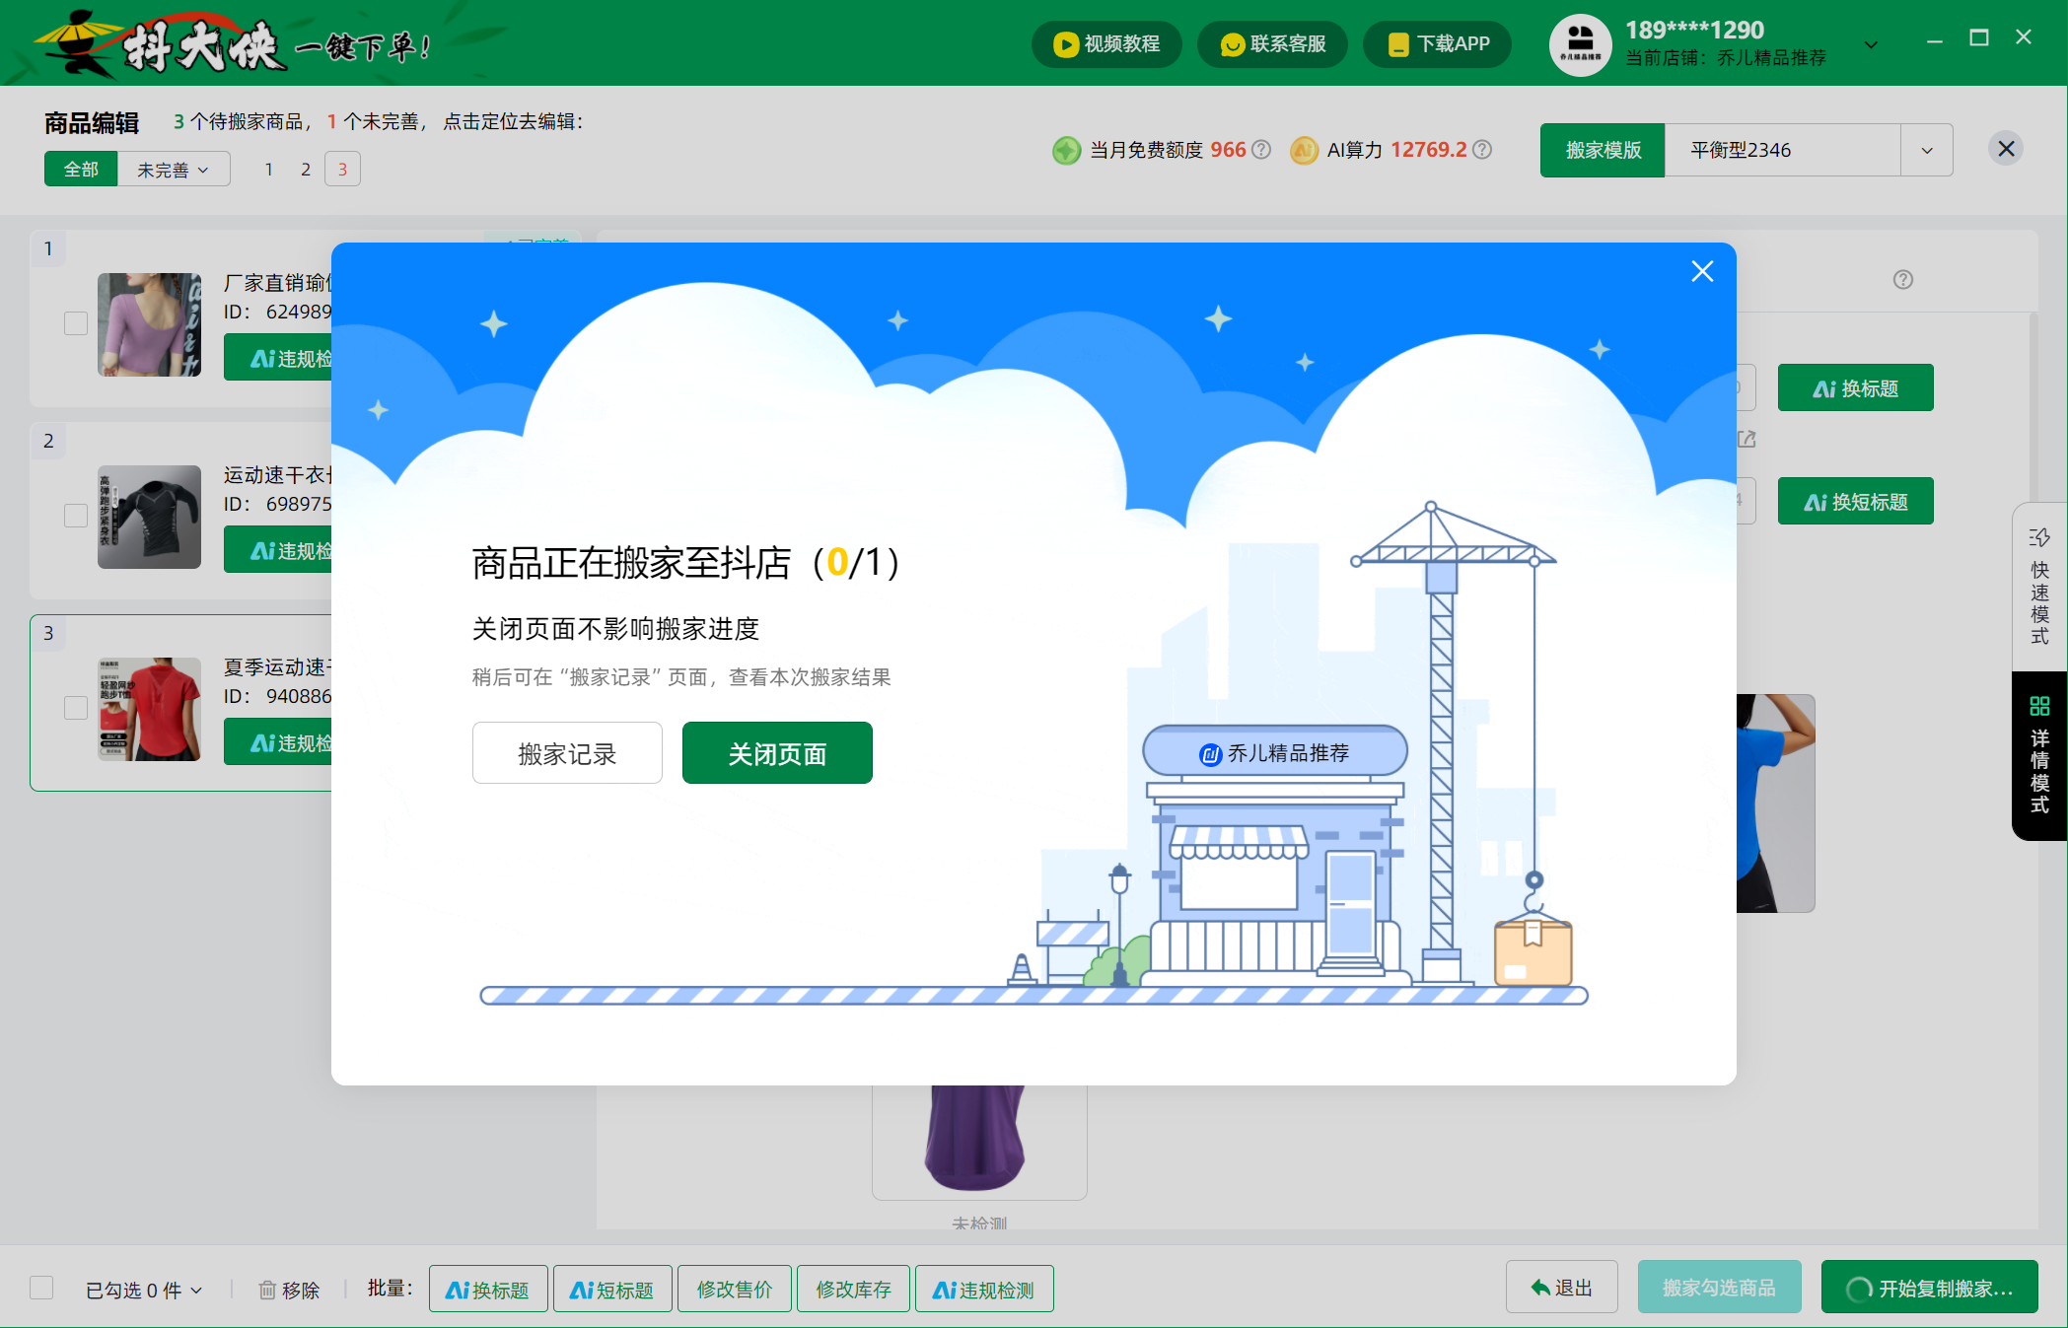Click Ai 换标题 on the right
Screen dimensions: 2068x1328
click(1855, 388)
